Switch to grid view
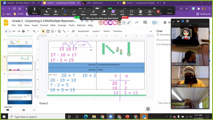The image size is (213, 120). 23,110
